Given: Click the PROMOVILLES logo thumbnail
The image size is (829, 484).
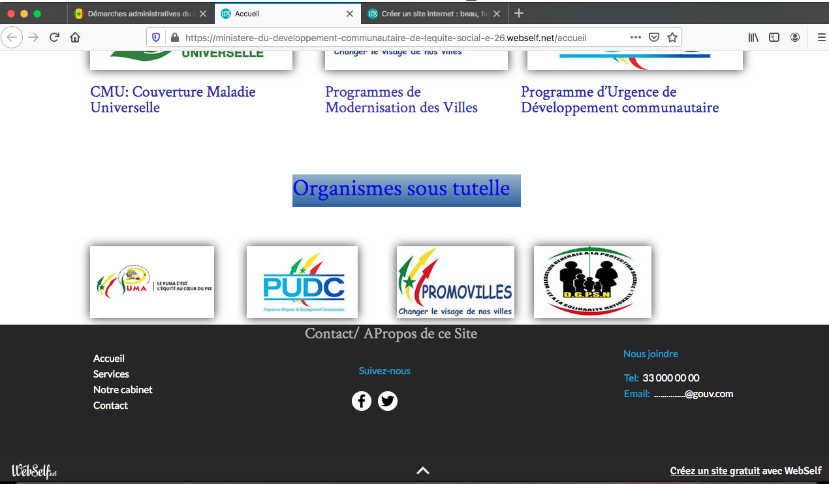Looking at the screenshot, I should point(456,282).
